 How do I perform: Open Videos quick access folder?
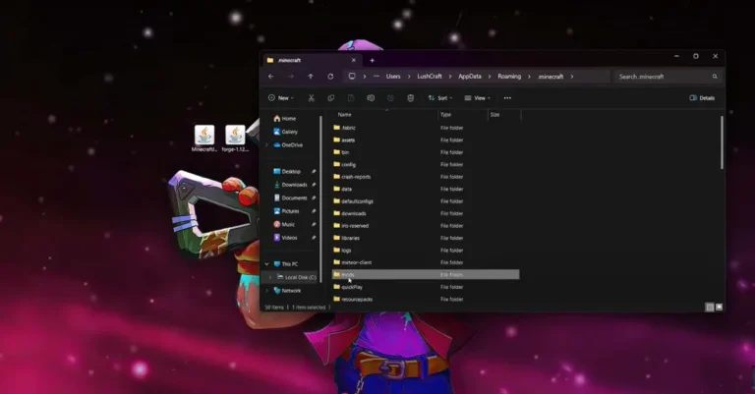(x=285, y=238)
